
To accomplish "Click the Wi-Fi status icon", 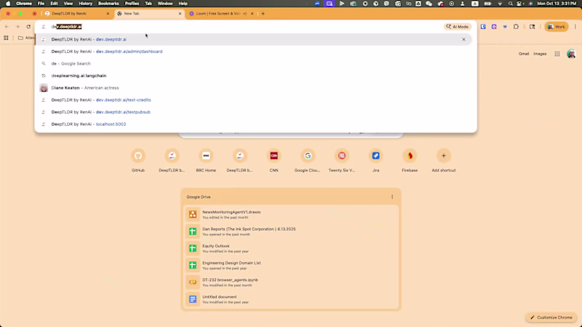I will pyautogui.click(x=500, y=4).
